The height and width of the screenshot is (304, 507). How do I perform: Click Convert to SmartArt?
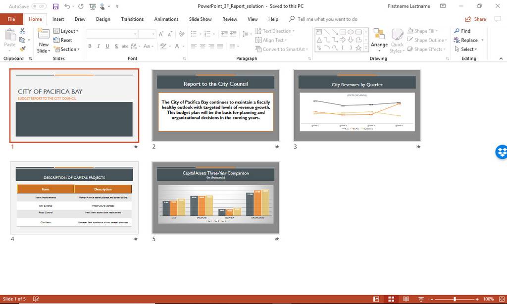(282, 49)
